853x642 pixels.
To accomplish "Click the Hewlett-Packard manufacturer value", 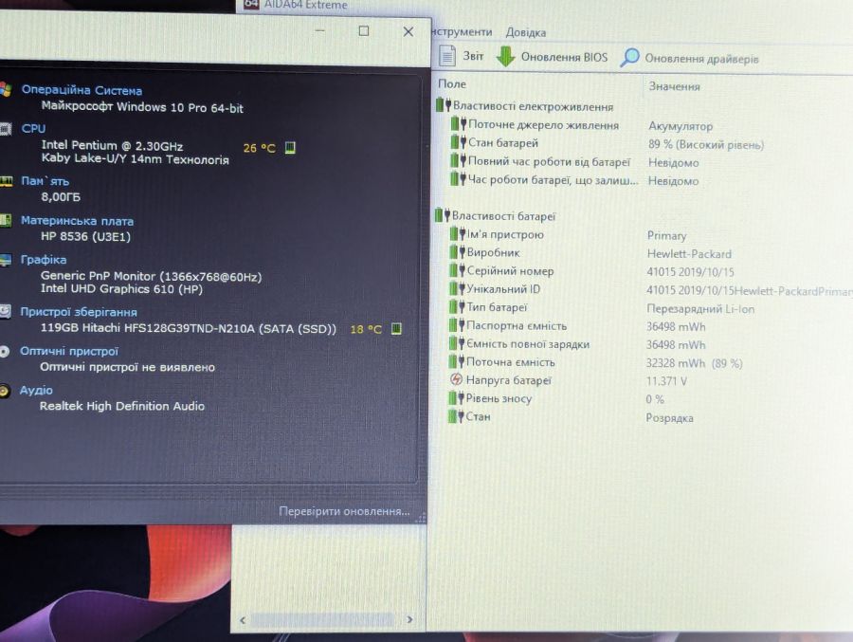I will 689,254.
